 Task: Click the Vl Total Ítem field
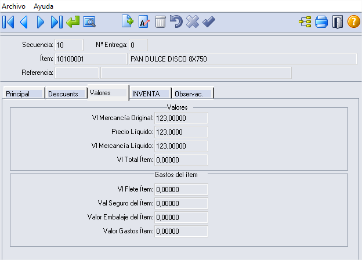coord(181,160)
